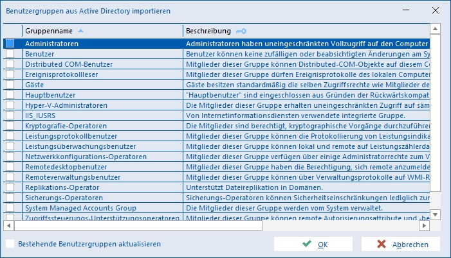Image resolution: width=451 pixels, height=258 pixels.
Task: Click the key icon beside Beschreibung header
Action: click(x=241, y=31)
